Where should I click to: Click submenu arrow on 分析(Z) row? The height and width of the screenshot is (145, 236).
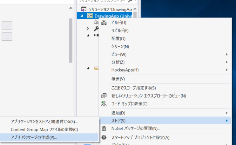click(227, 62)
